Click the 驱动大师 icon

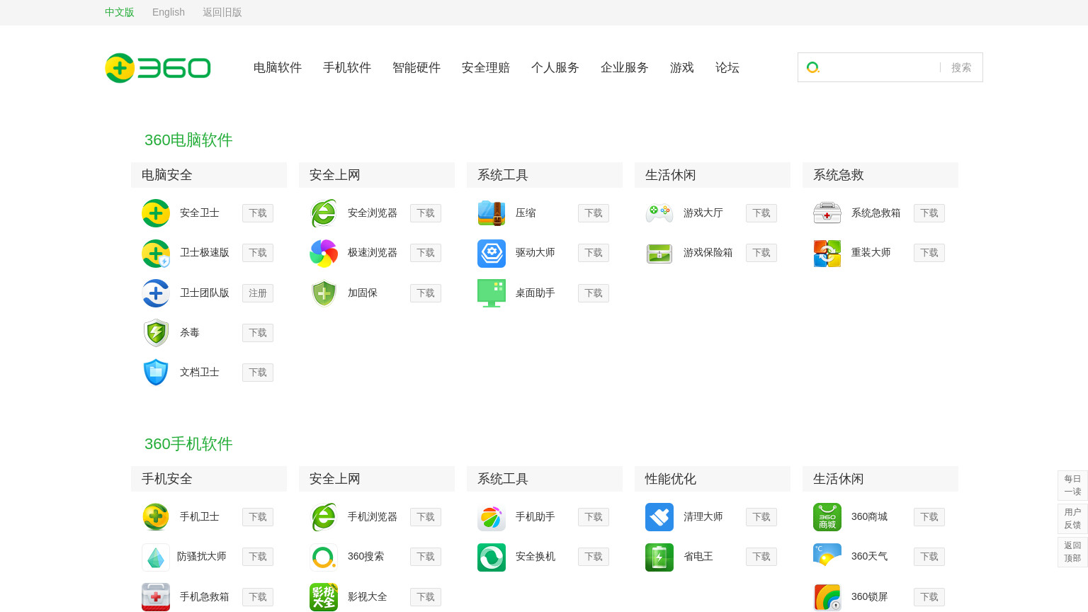click(492, 253)
